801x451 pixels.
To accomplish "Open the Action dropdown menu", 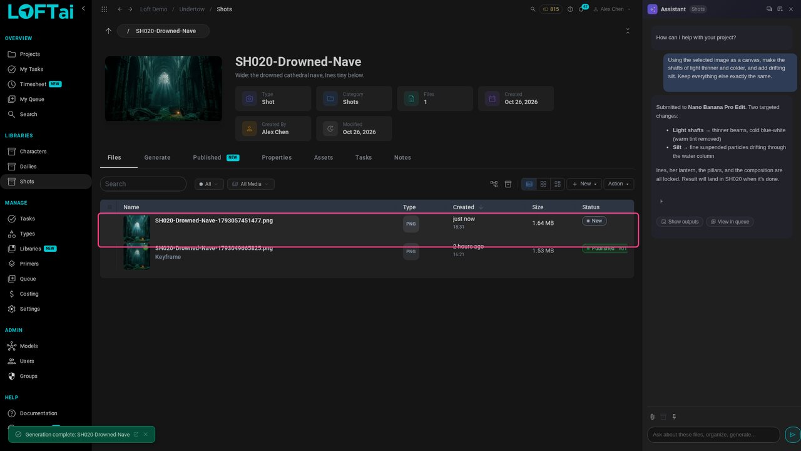I will pyautogui.click(x=619, y=184).
